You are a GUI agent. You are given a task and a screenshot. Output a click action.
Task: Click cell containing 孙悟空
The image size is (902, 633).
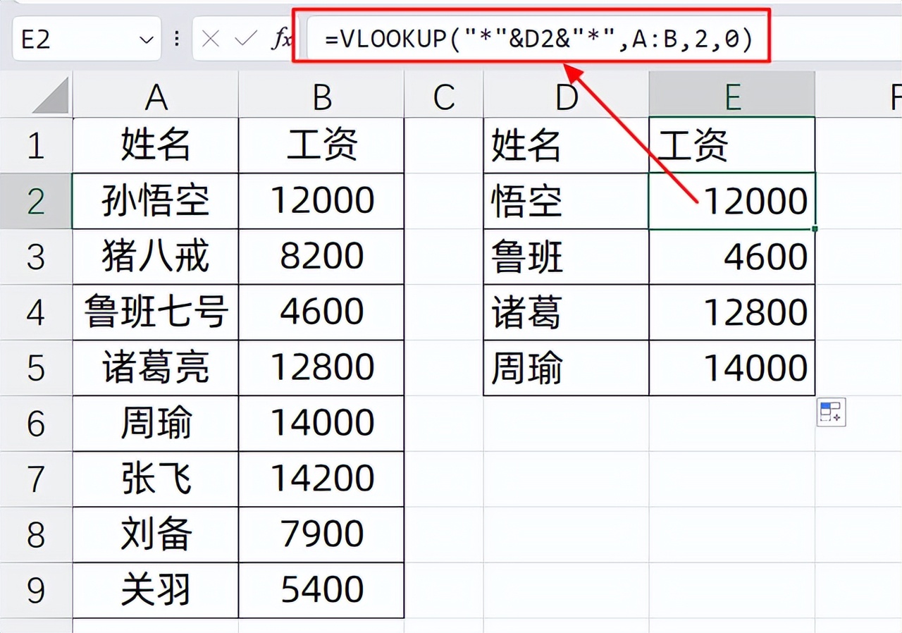(x=156, y=201)
